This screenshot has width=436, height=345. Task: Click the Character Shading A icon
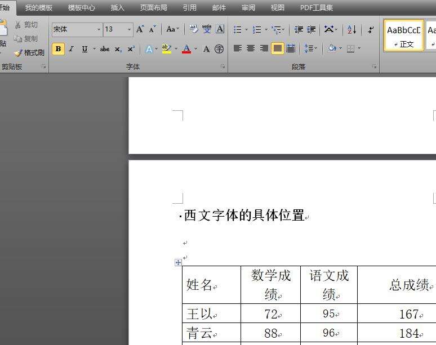(206, 49)
